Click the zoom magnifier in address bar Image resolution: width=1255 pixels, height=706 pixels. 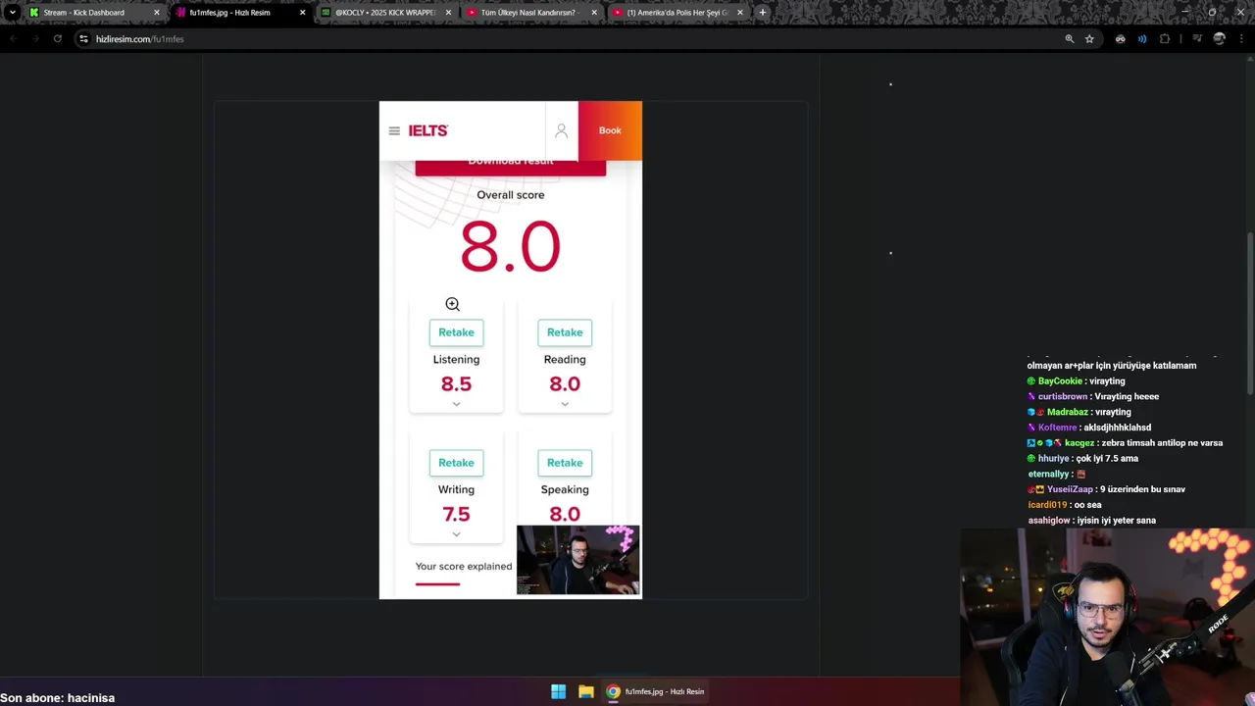1070,39
